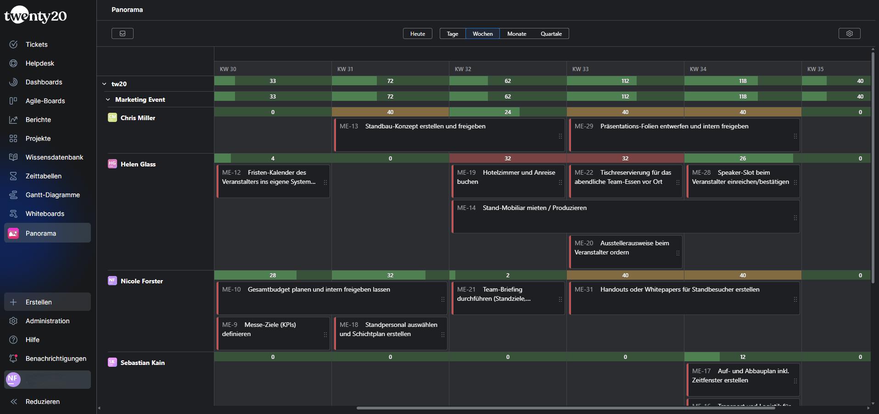
Task: Open ticket ME-12 Fristen-Kalender
Action: 273,181
